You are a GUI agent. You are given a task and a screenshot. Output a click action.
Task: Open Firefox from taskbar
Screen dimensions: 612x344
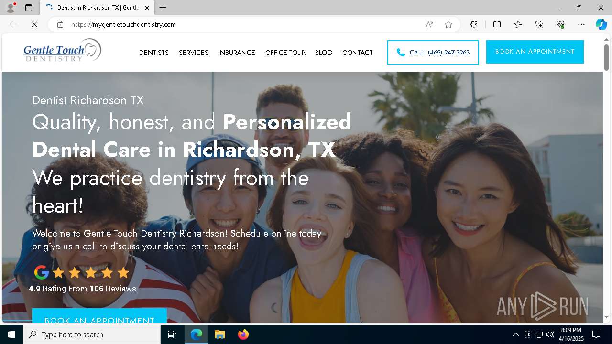click(x=243, y=334)
